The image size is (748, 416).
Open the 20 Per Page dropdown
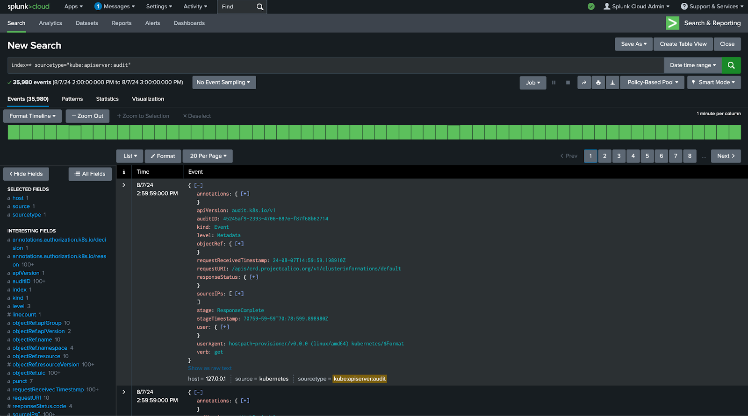[208, 156]
